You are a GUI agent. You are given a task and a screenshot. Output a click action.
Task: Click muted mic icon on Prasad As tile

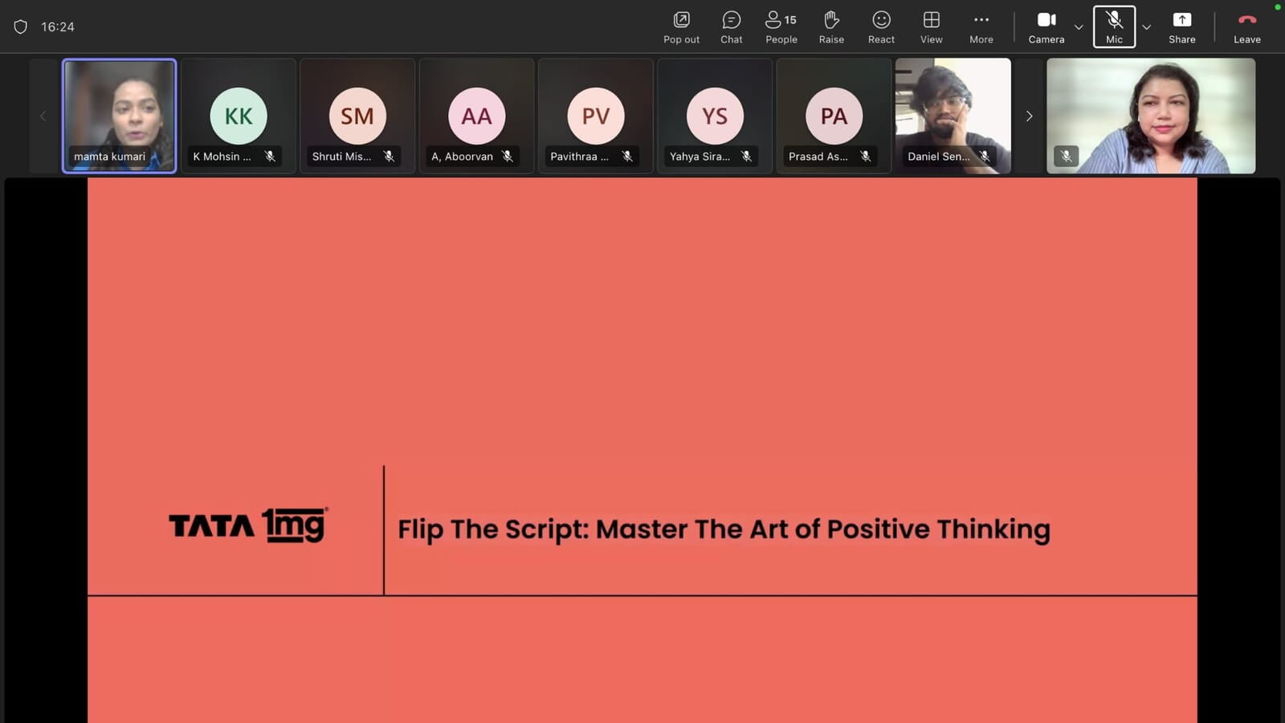[865, 157]
